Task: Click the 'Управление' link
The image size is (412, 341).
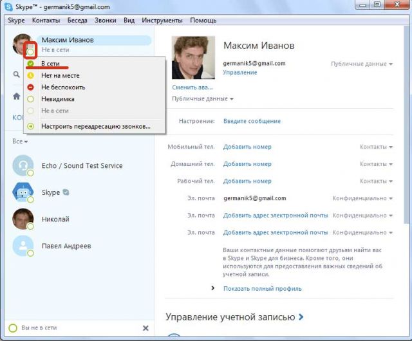Action: (x=240, y=73)
